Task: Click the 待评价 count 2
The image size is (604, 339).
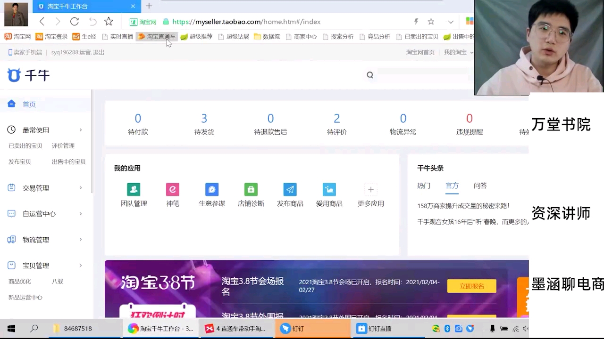Action: coord(337,118)
